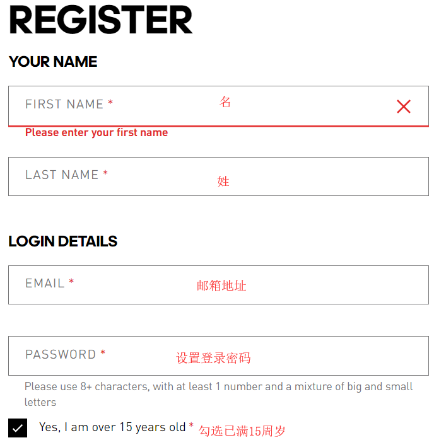Click the 'Please enter your first name' error message
The image size is (434, 445).
pos(97,132)
